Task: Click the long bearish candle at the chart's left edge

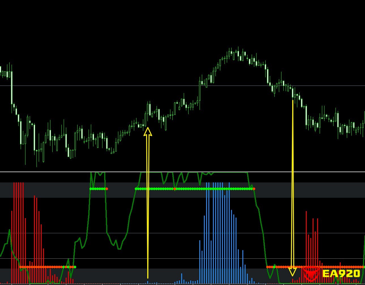Action: [12, 88]
